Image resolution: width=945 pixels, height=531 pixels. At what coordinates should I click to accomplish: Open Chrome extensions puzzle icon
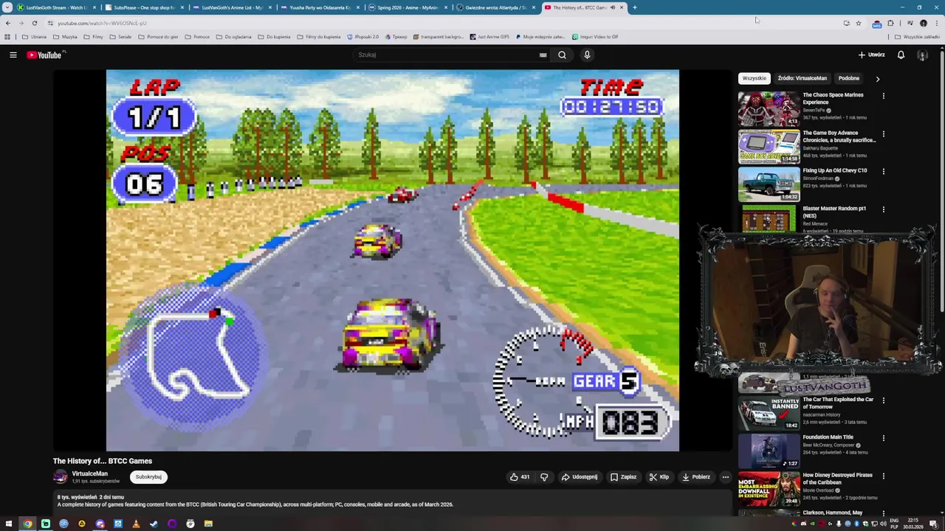(890, 23)
